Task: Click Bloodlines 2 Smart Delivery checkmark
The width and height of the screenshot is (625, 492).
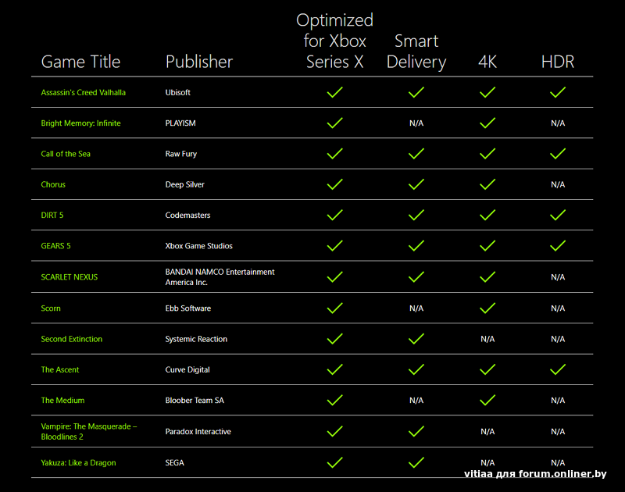Action: [x=416, y=431]
